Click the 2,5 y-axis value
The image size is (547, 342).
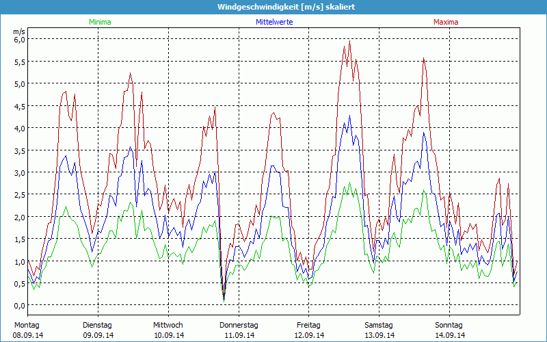click(20, 195)
